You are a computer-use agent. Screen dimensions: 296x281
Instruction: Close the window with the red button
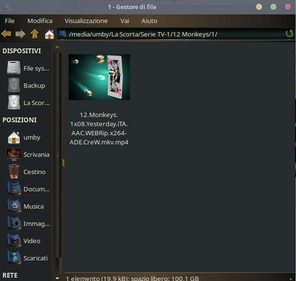[287, 7]
